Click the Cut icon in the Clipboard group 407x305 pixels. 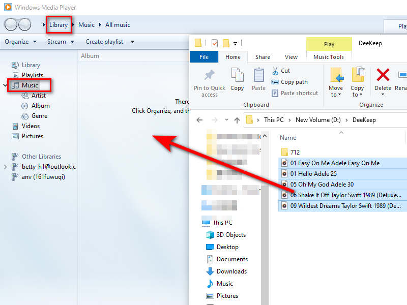coord(277,72)
